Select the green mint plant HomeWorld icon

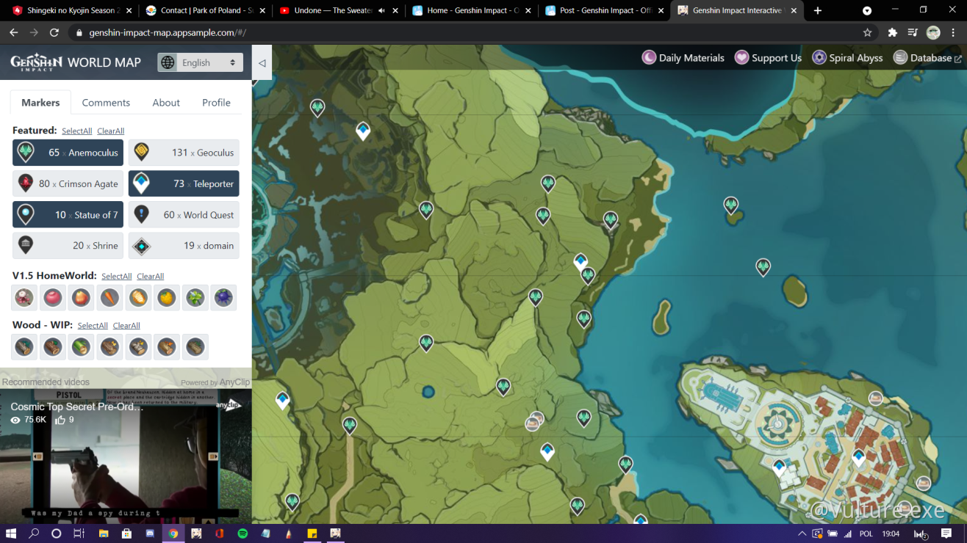tap(195, 298)
